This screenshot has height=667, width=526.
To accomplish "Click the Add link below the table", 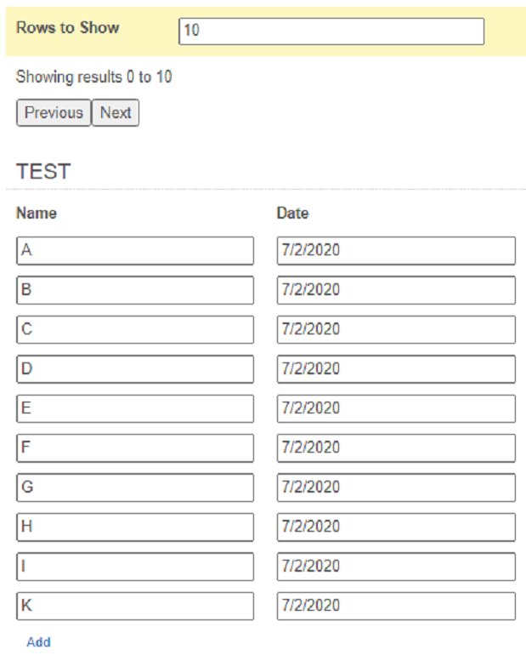I will click(x=39, y=641).
